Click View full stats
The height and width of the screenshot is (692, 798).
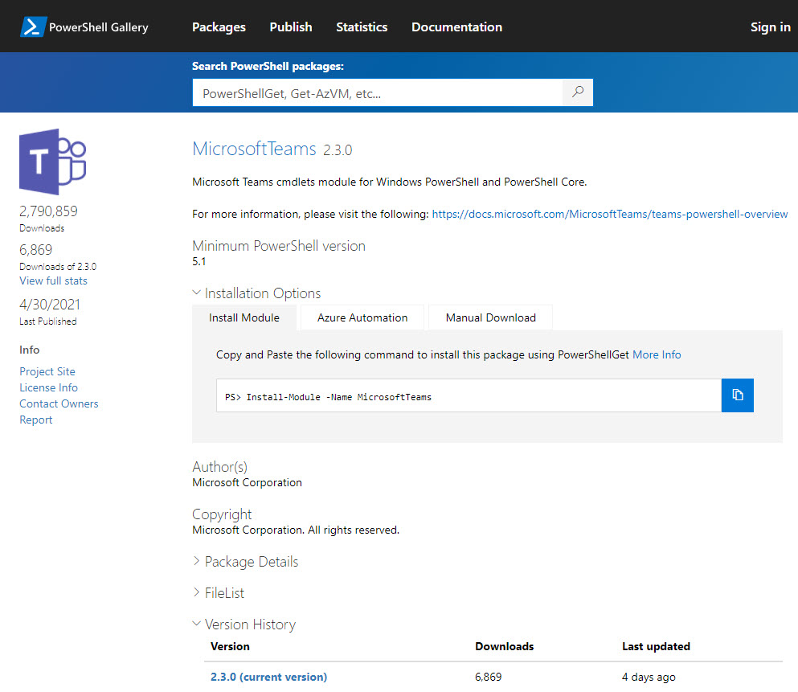[x=53, y=280]
